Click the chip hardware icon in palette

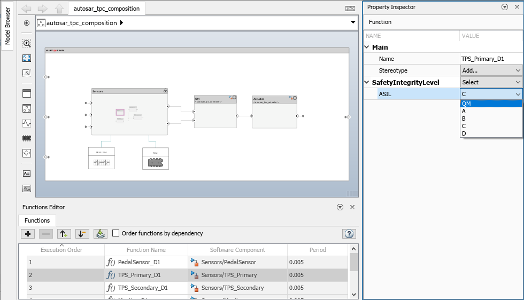(x=27, y=138)
